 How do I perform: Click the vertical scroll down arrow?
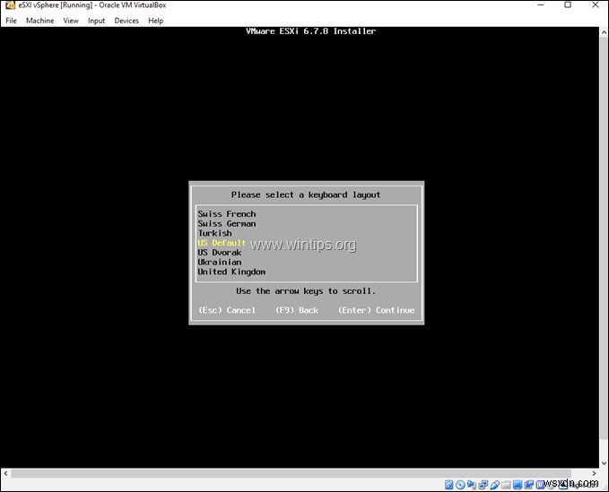(x=604, y=463)
